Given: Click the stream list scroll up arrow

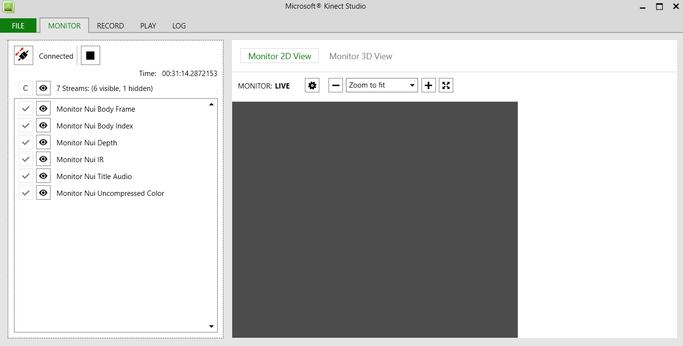Looking at the screenshot, I should pos(211,104).
